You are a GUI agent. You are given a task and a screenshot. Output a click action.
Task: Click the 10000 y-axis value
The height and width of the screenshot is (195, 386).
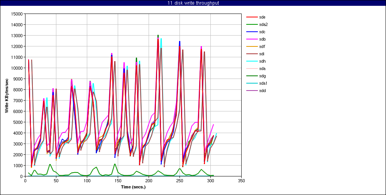[17, 68]
